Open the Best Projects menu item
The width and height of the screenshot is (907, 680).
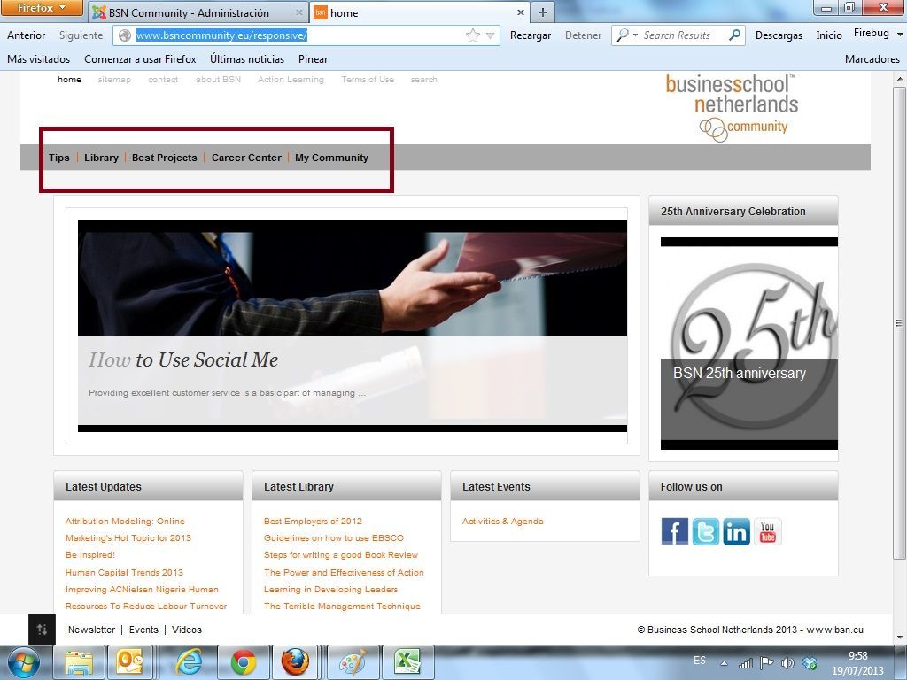(164, 158)
